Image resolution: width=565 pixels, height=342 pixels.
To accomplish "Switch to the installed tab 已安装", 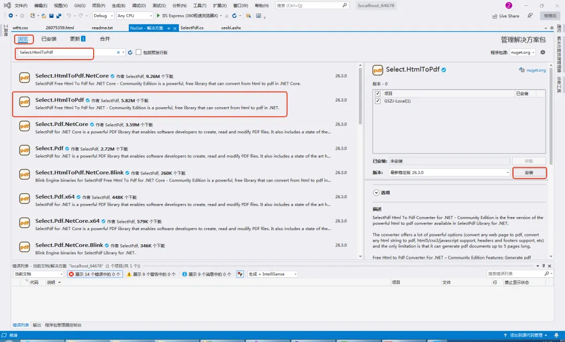I will click(49, 39).
